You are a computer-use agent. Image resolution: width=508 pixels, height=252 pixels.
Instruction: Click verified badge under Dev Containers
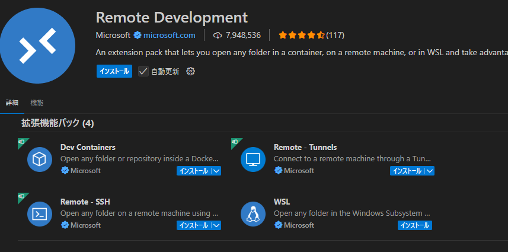[65, 170]
